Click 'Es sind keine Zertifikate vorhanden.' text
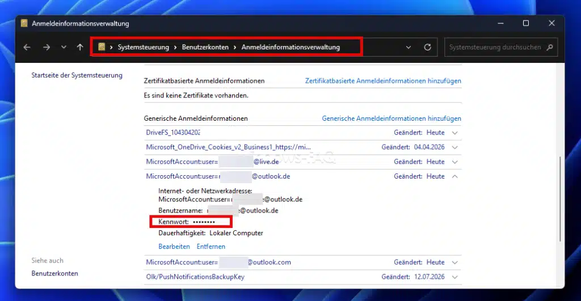Viewport: 581px width, 301px height. (196, 96)
